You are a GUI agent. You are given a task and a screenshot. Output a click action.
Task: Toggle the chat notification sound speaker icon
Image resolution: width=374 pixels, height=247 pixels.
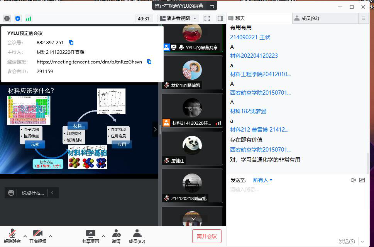tap(353, 180)
